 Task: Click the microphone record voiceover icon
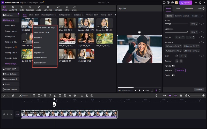click(x=156, y=96)
